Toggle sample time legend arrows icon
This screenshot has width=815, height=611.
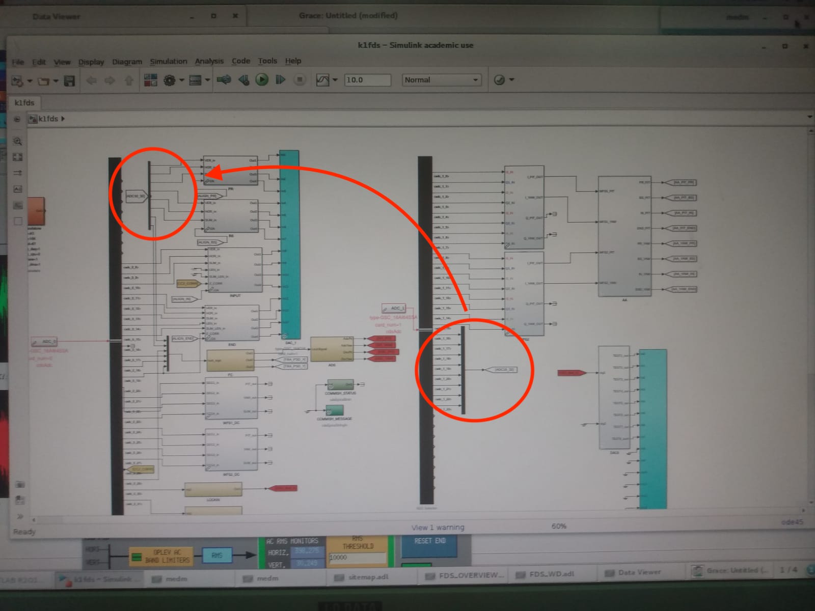(17, 173)
